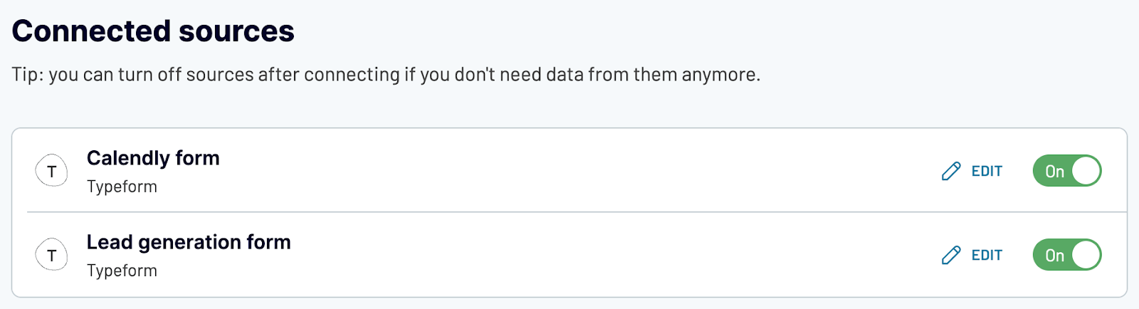Click the Typeform label under Calendly form
The height and width of the screenshot is (309, 1139).
pyautogui.click(x=122, y=187)
